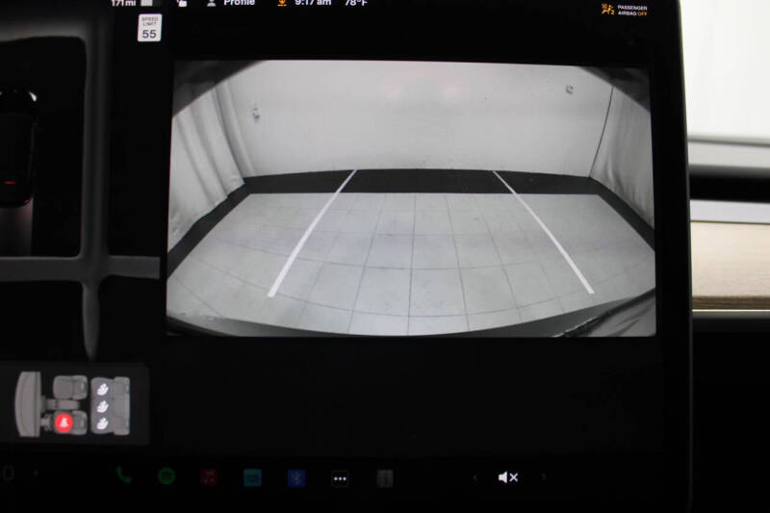Open the red music app icon
The height and width of the screenshot is (513, 770).
pyautogui.click(x=210, y=477)
